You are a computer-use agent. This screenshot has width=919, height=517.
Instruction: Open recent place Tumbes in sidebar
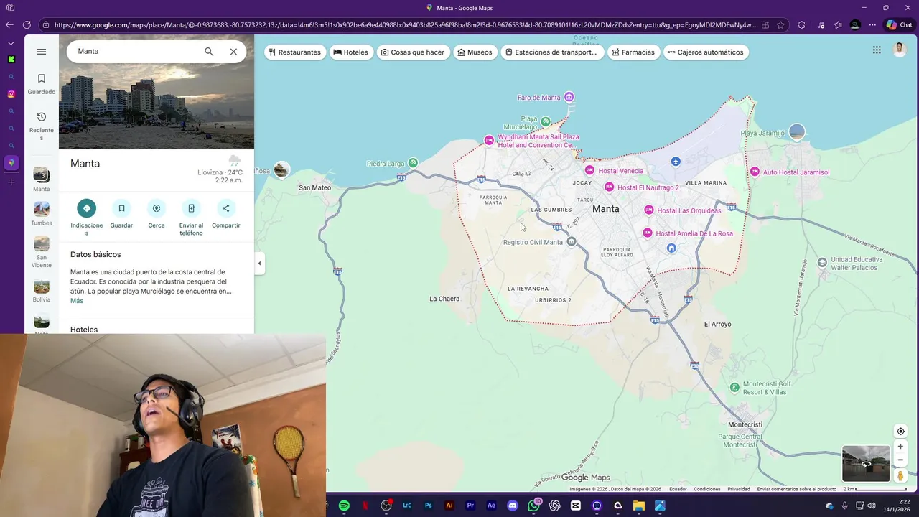(x=42, y=214)
